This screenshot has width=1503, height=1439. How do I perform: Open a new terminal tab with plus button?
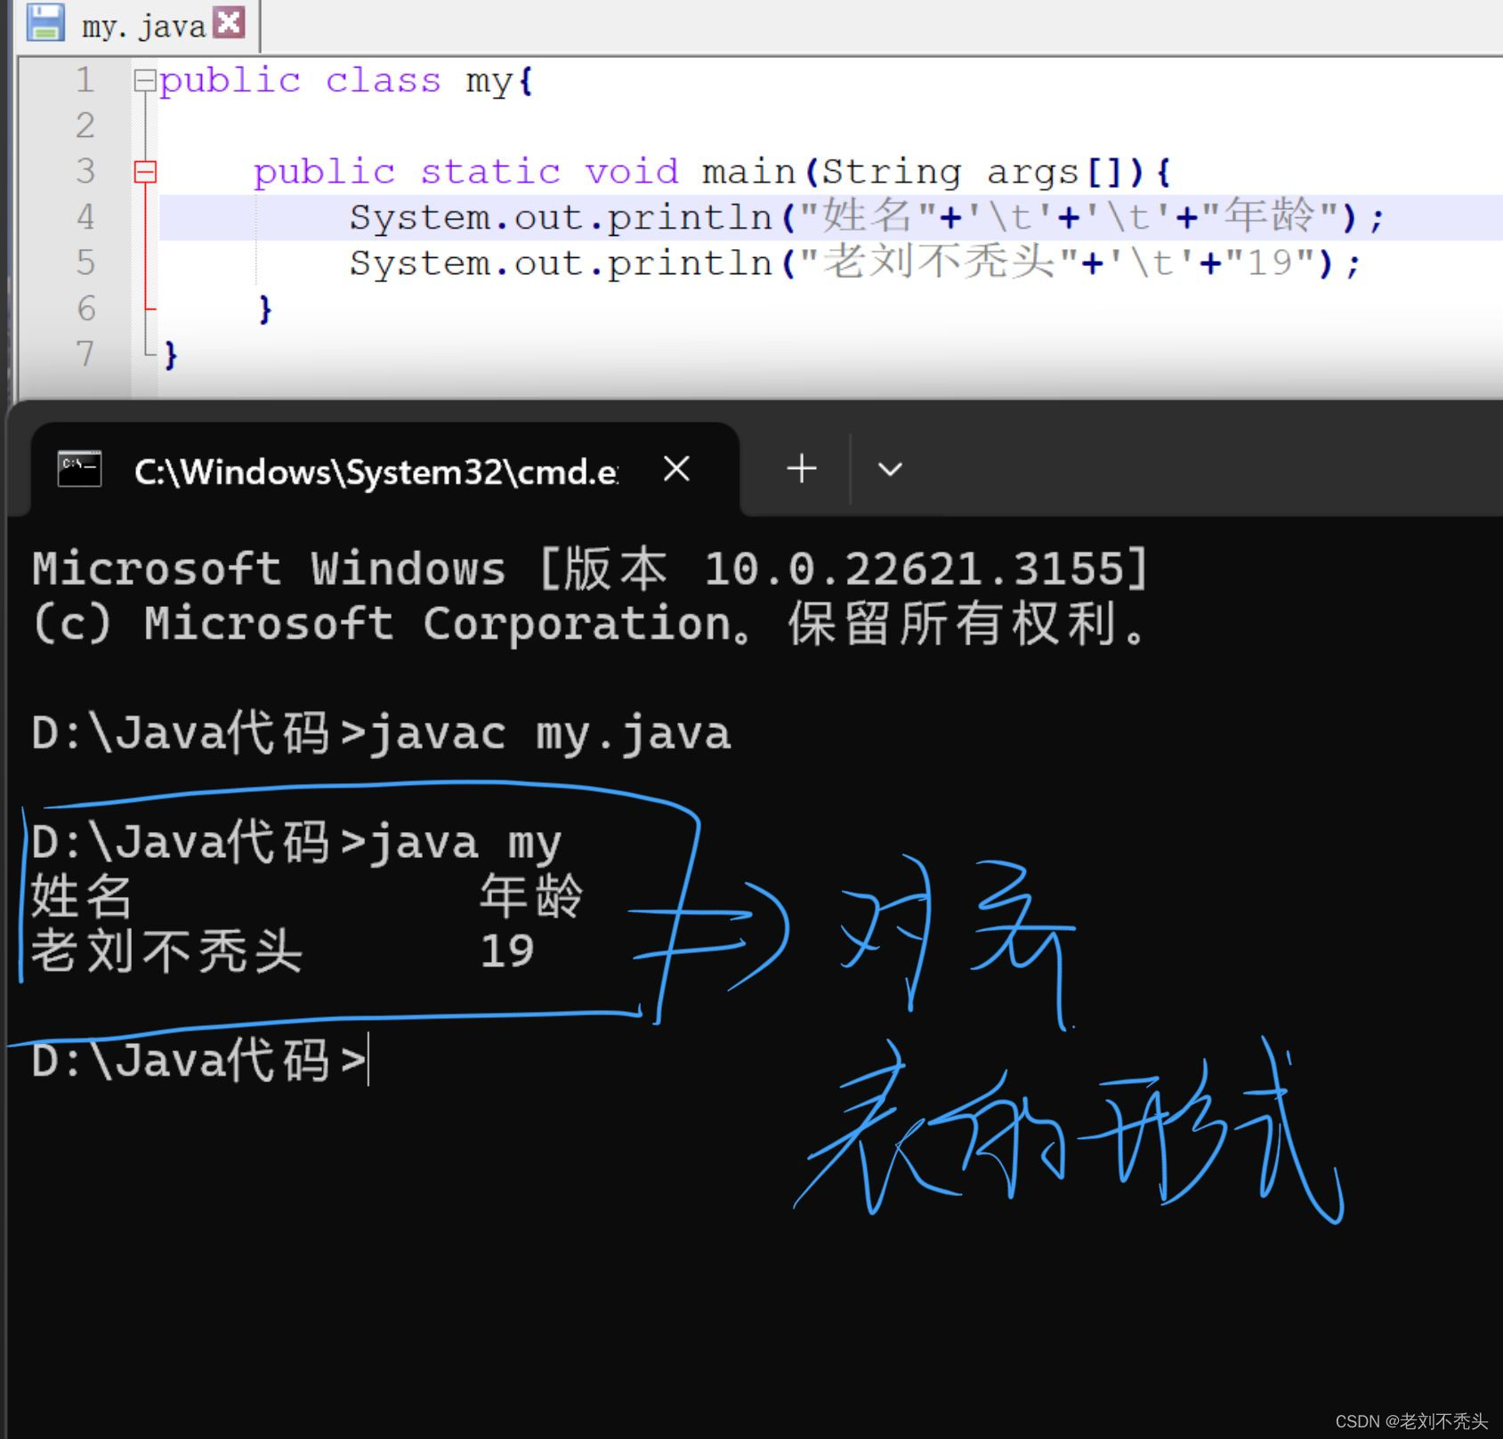click(x=801, y=468)
